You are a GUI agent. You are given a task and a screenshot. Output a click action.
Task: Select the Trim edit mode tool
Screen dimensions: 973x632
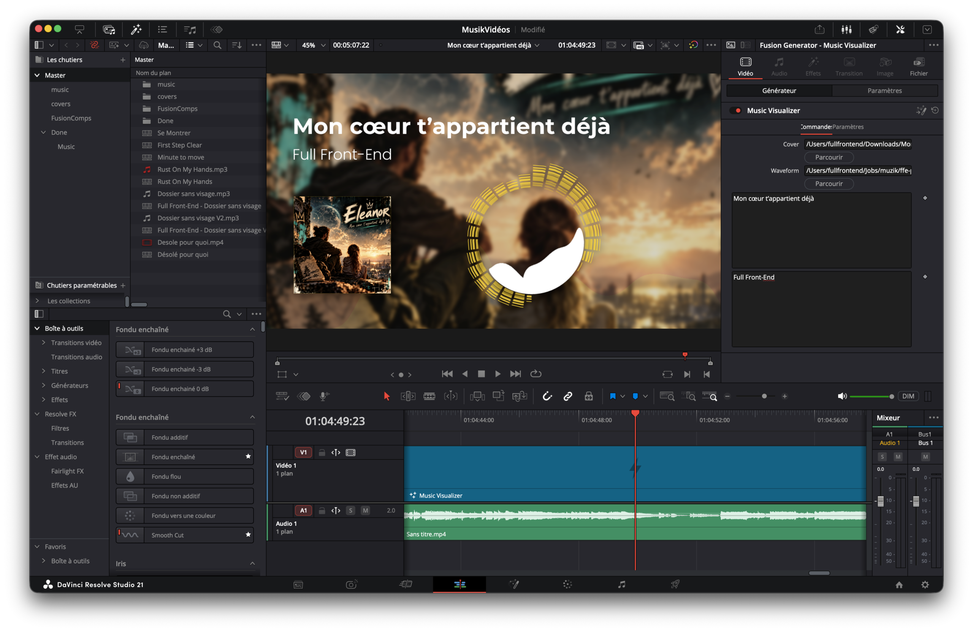click(x=407, y=396)
